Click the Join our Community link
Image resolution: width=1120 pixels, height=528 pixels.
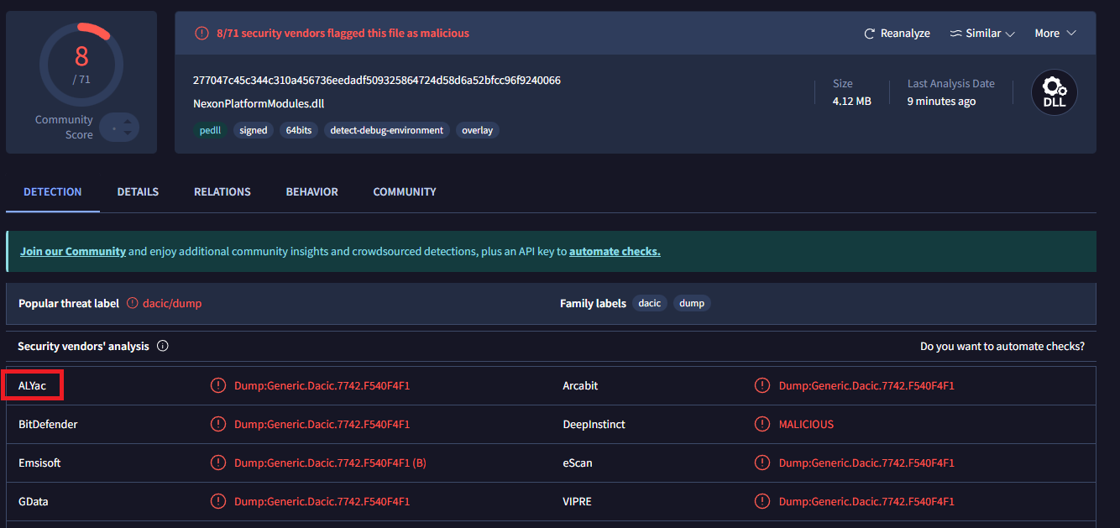coord(73,251)
